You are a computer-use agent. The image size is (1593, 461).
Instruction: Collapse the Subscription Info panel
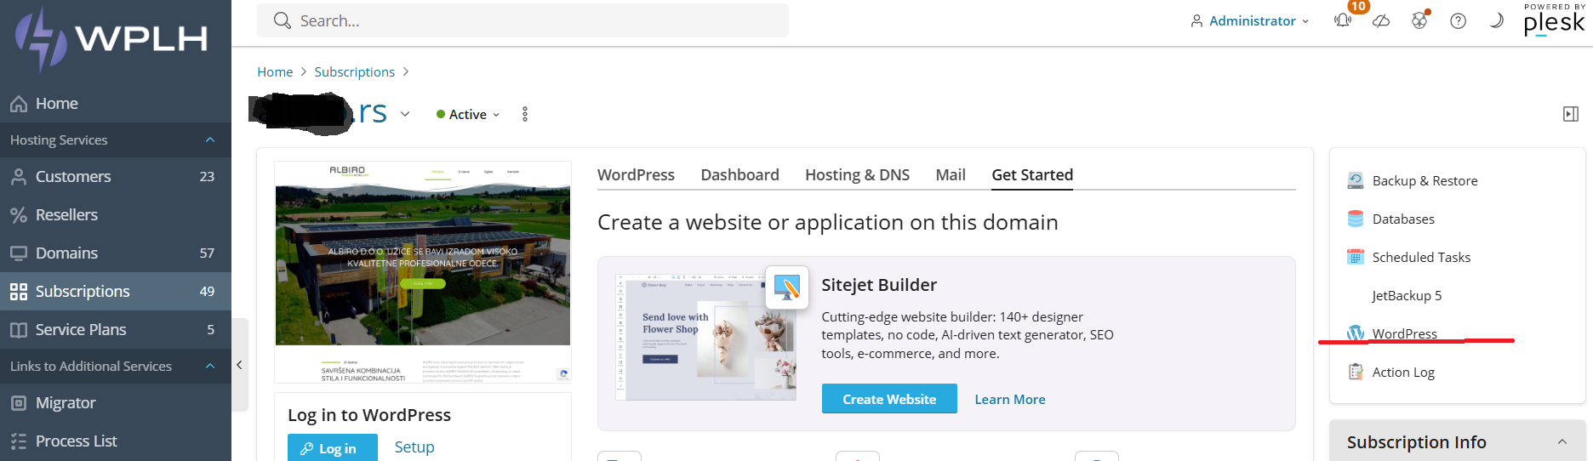point(1562,441)
